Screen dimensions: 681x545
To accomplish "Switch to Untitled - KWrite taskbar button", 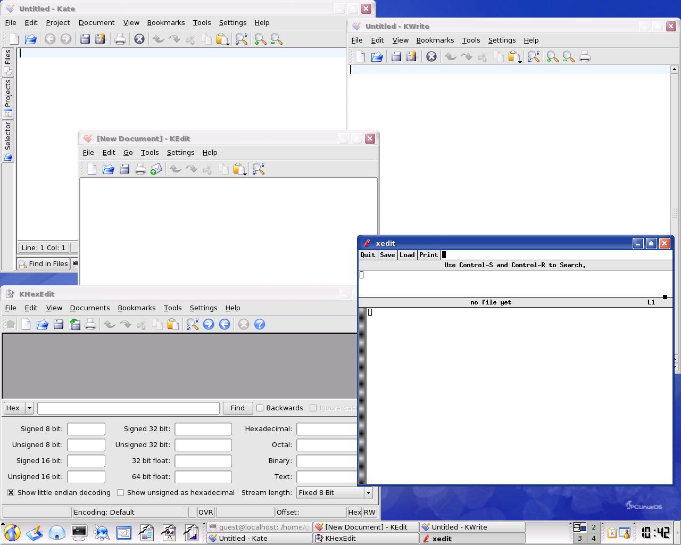I will point(472,527).
